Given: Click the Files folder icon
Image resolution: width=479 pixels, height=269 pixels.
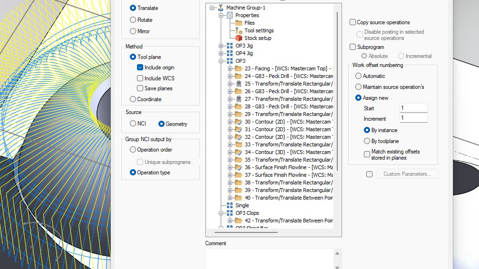Looking at the screenshot, I should [x=239, y=23].
